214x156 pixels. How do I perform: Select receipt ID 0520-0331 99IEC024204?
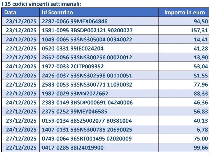tap(73, 49)
